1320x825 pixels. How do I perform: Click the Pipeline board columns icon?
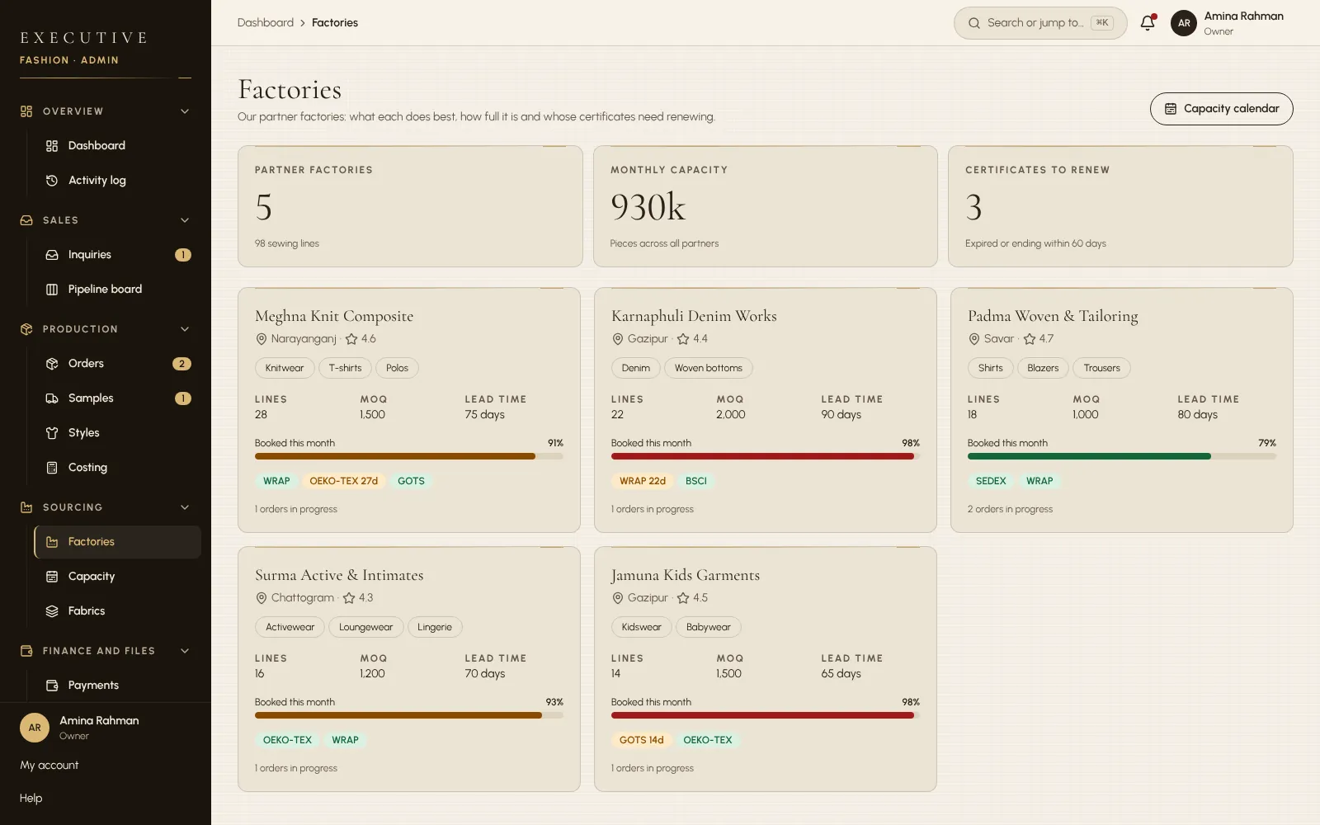point(52,290)
